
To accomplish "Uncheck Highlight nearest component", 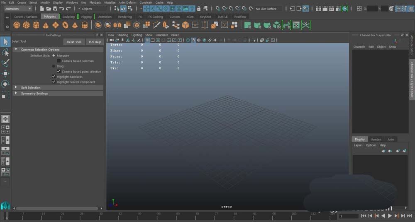I will point(54,82).
